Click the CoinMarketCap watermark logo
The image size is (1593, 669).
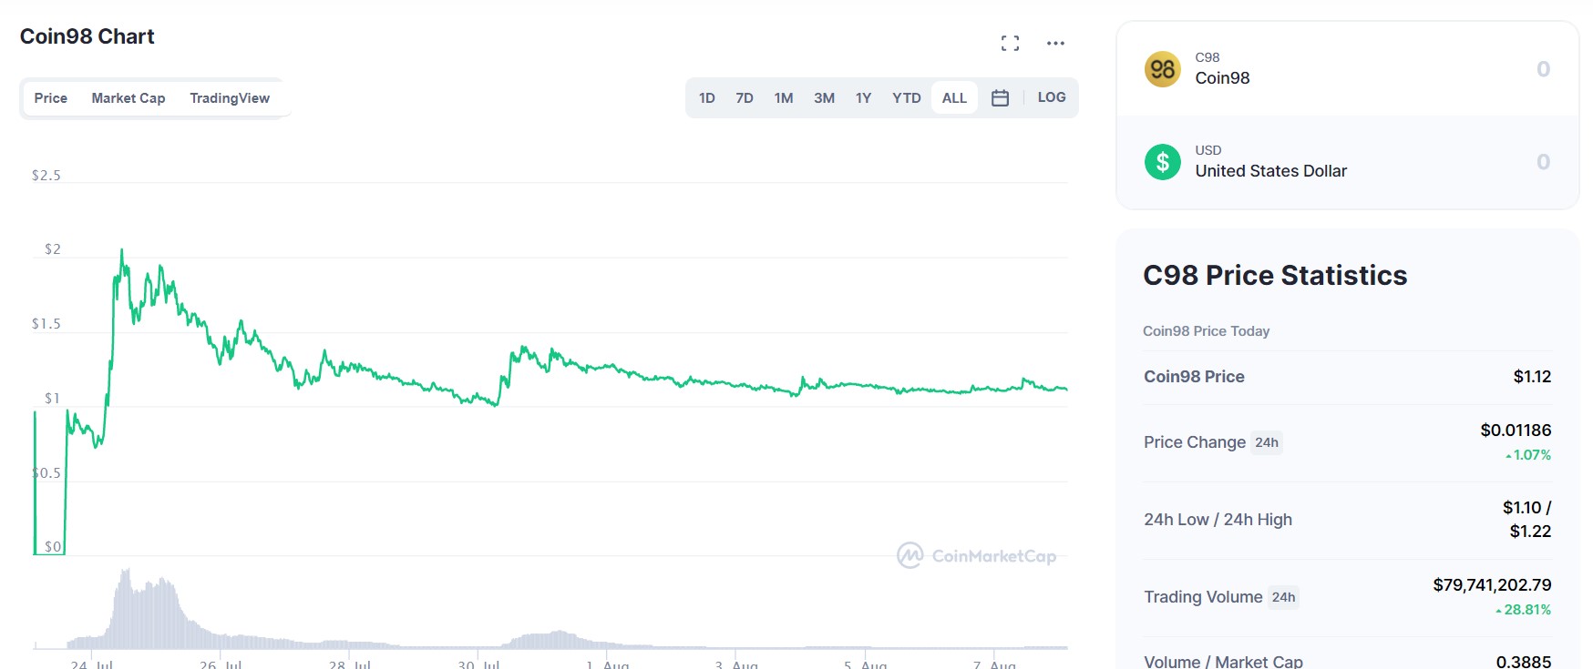click(x=977, y=556)
